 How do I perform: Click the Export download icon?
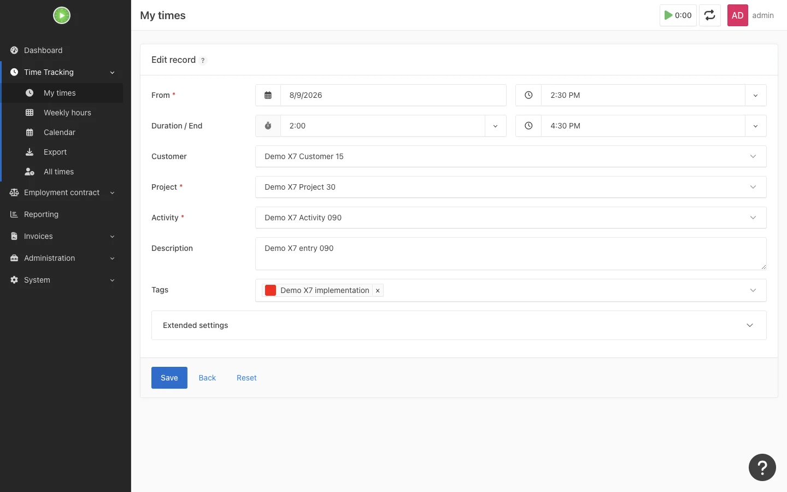coord(30,152)
